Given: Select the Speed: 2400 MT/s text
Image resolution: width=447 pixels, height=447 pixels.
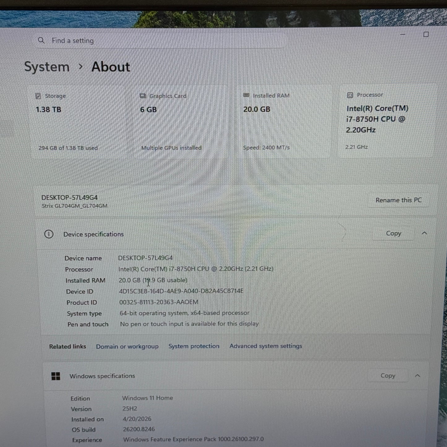Looking at the screenshot, I should pos(266,148).
